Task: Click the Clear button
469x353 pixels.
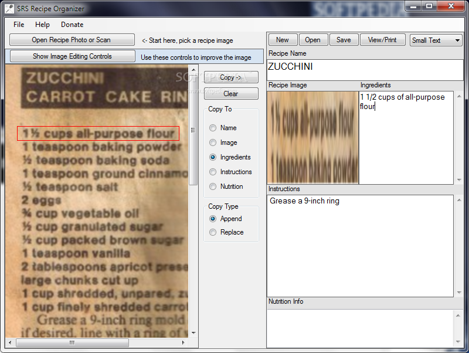Action: [231, 94]
